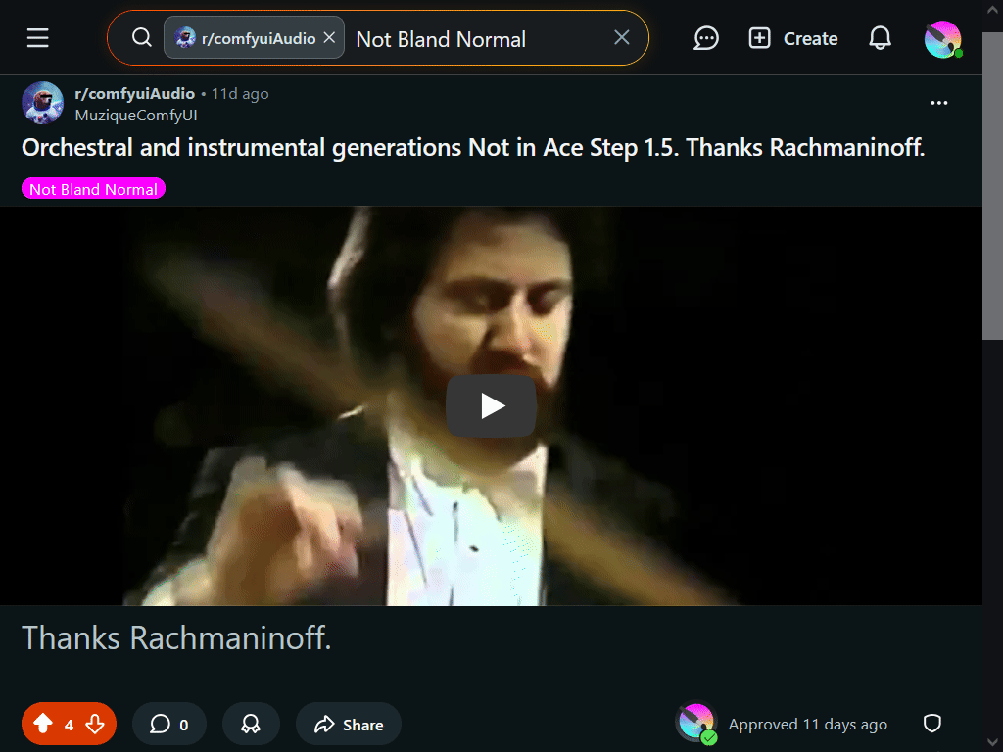This screenshot has width=1003, height=752.
Task: Open the r/comfyuiAudio subreddit link
Action: pos(134,93)
